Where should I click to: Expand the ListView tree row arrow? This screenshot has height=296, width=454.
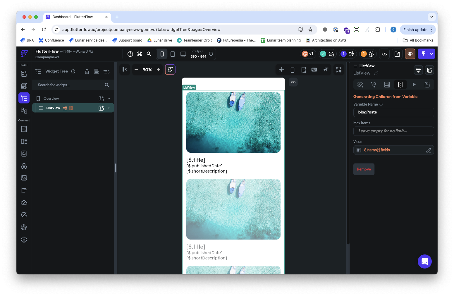(109, 108)
